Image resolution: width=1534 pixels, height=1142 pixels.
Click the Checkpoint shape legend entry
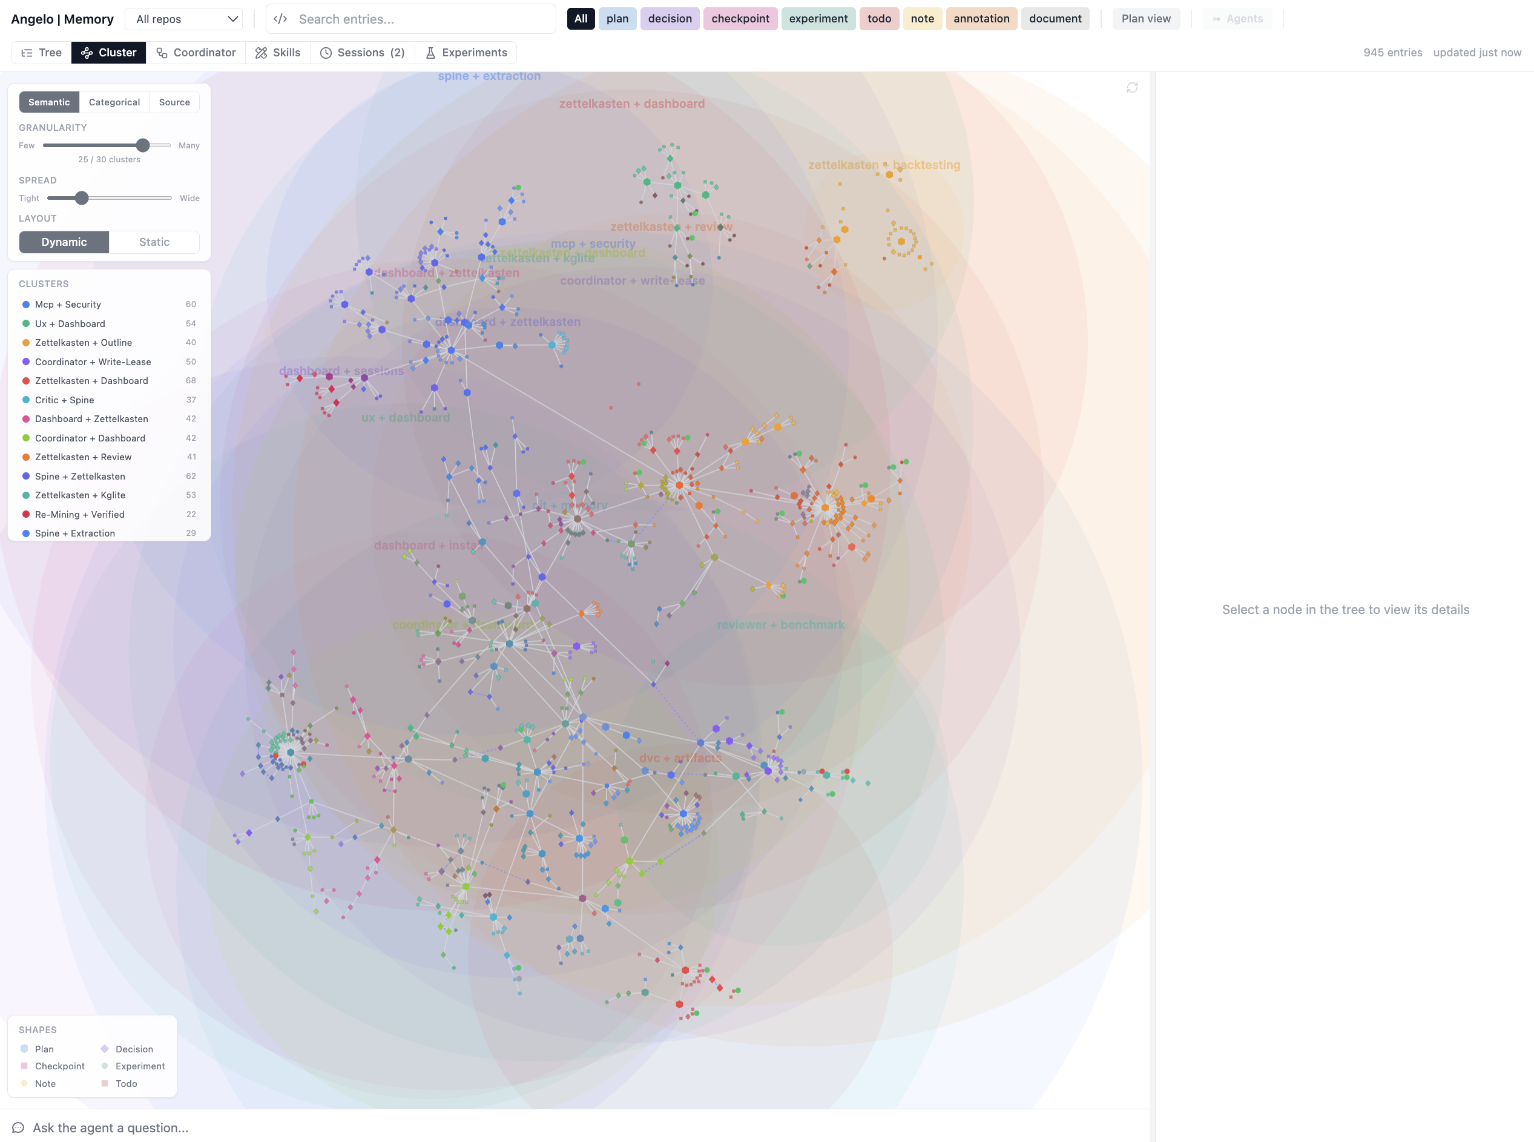[53, 1066]
